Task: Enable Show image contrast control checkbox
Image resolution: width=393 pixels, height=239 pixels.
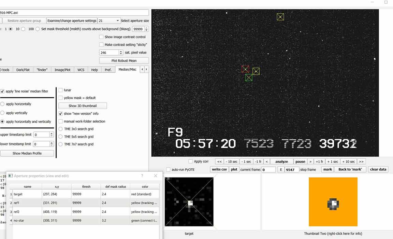Action: click(x=101, y=37)
